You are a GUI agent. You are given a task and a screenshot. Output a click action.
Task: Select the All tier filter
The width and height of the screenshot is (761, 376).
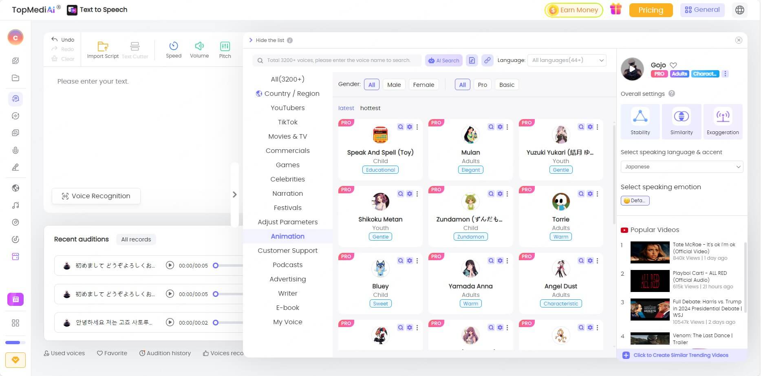462,85
